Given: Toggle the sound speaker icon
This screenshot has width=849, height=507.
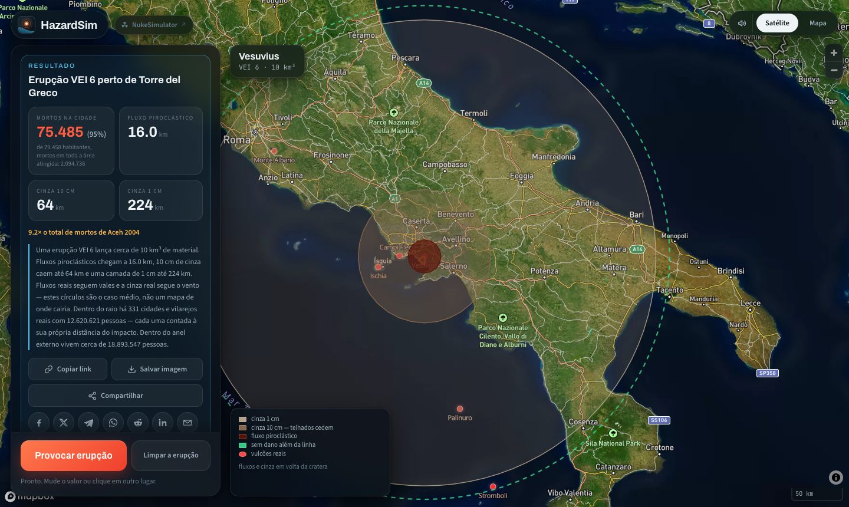Looking at the screenshot, I should 742,23.
